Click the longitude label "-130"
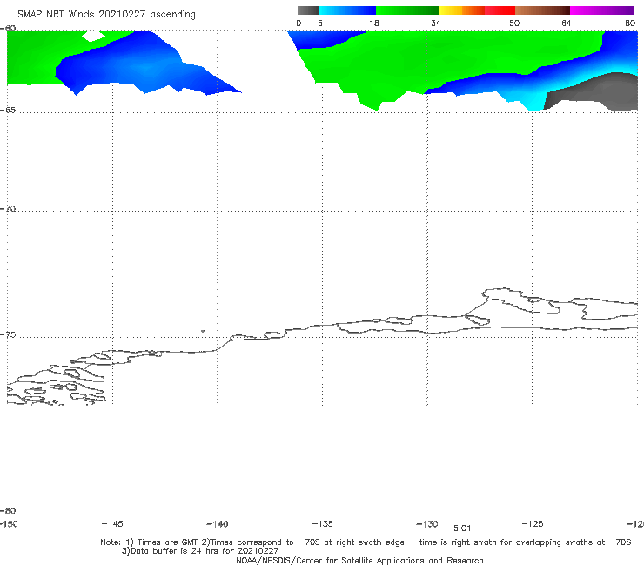The width and height of the screenshot is (644, 566). point(427,523)
